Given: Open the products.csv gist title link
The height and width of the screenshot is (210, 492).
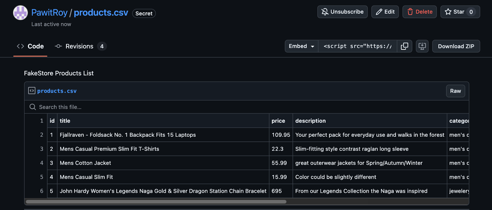Looking at the screenshot, I should [x=101, y=13].
